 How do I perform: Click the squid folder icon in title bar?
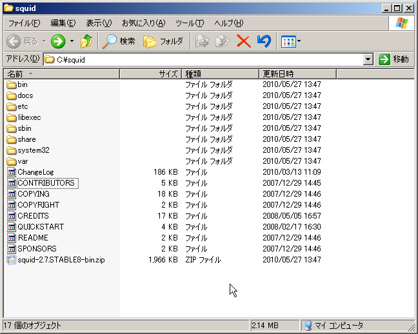pyautogui.click(x=8, y=8)
